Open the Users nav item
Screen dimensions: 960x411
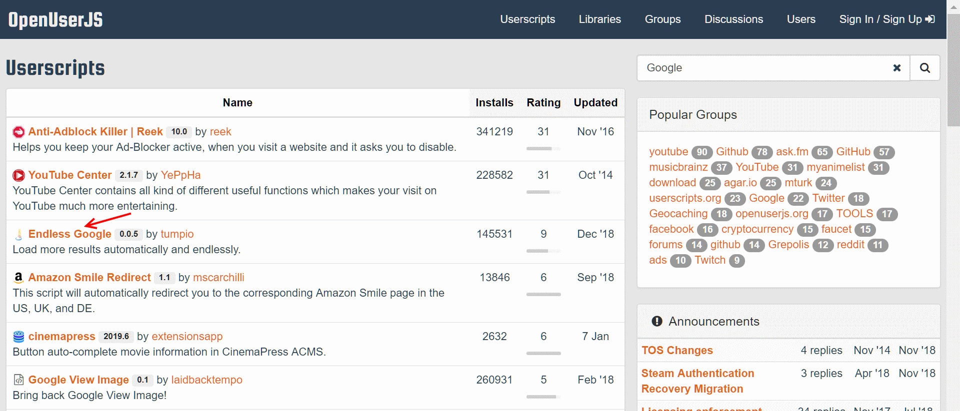[801, 19]
